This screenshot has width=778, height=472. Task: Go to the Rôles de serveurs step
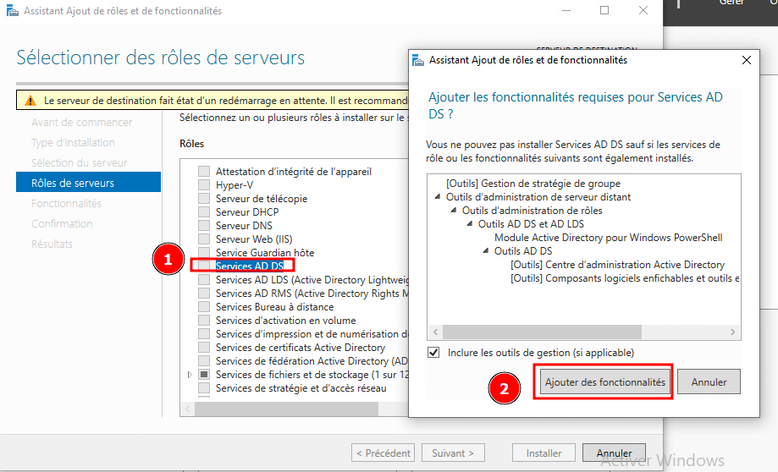pyautogui.click(x=73, y=183)
